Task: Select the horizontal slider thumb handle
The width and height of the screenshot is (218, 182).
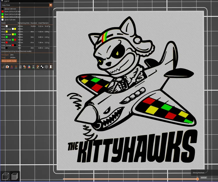Action: 198,179
